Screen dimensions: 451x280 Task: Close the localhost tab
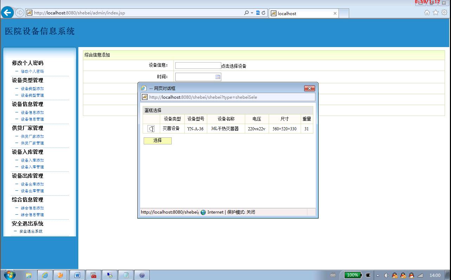click(x=335, y=13)
